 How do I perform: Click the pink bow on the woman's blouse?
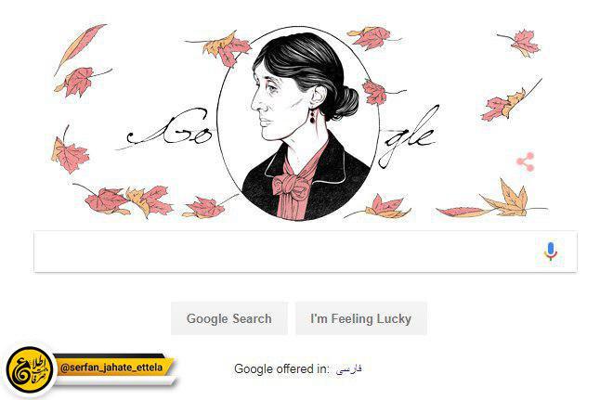[x=292, y=184]
